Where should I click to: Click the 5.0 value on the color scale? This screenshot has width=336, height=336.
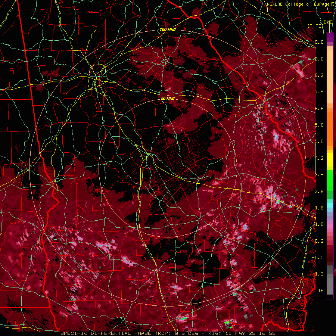[319, 141]
